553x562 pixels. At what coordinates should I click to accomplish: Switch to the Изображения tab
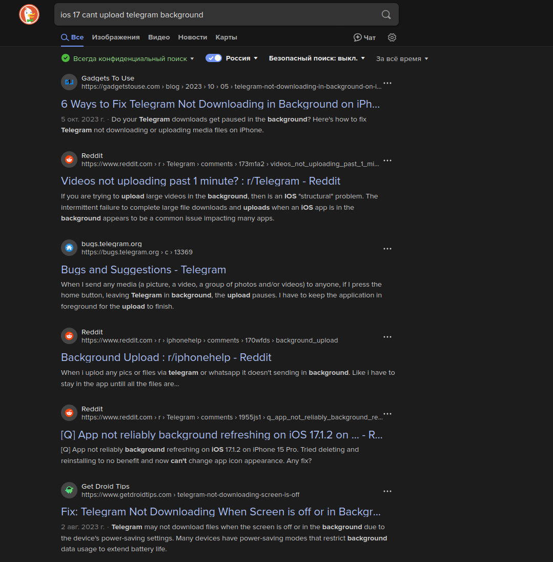point(116,37)
